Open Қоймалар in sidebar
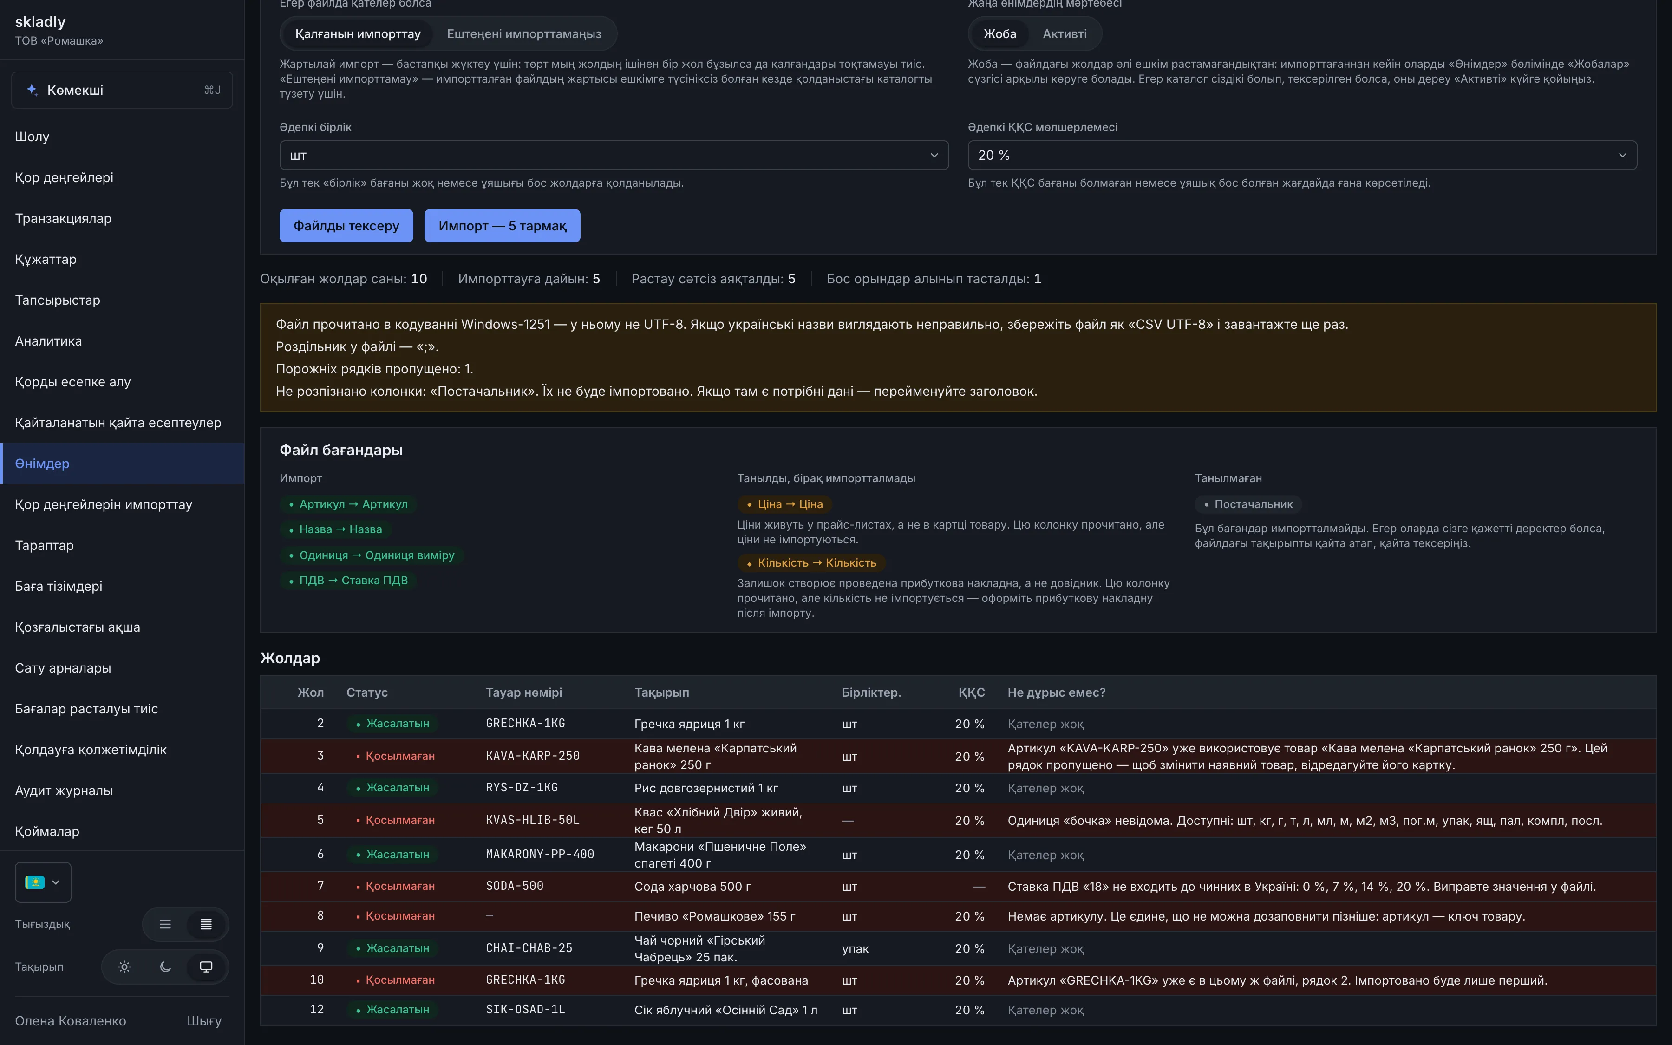Image resolution: width=1672 pixels, height=1045 pixels. click(x=122, y=831)
